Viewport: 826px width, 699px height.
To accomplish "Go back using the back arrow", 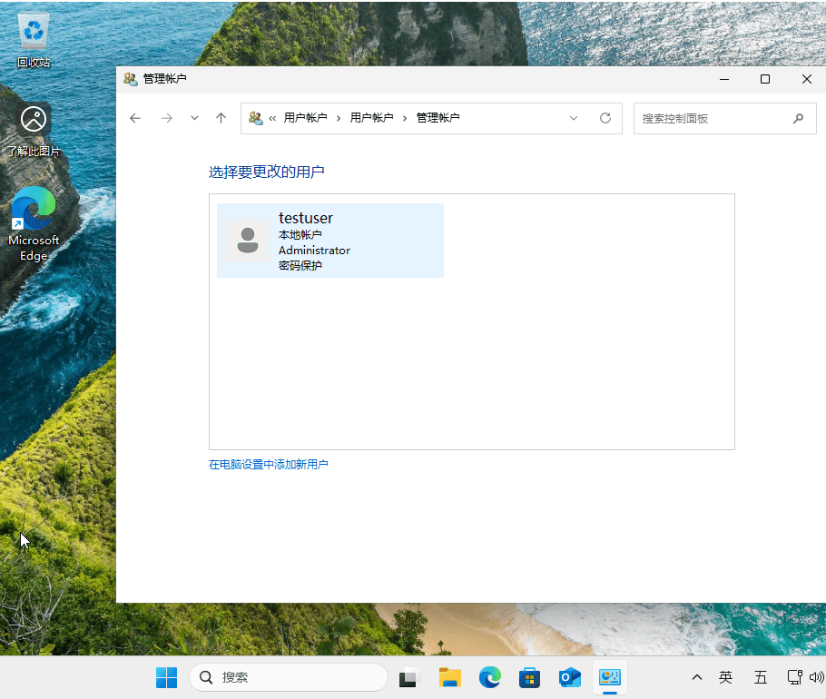I will (x=135, y=118).
